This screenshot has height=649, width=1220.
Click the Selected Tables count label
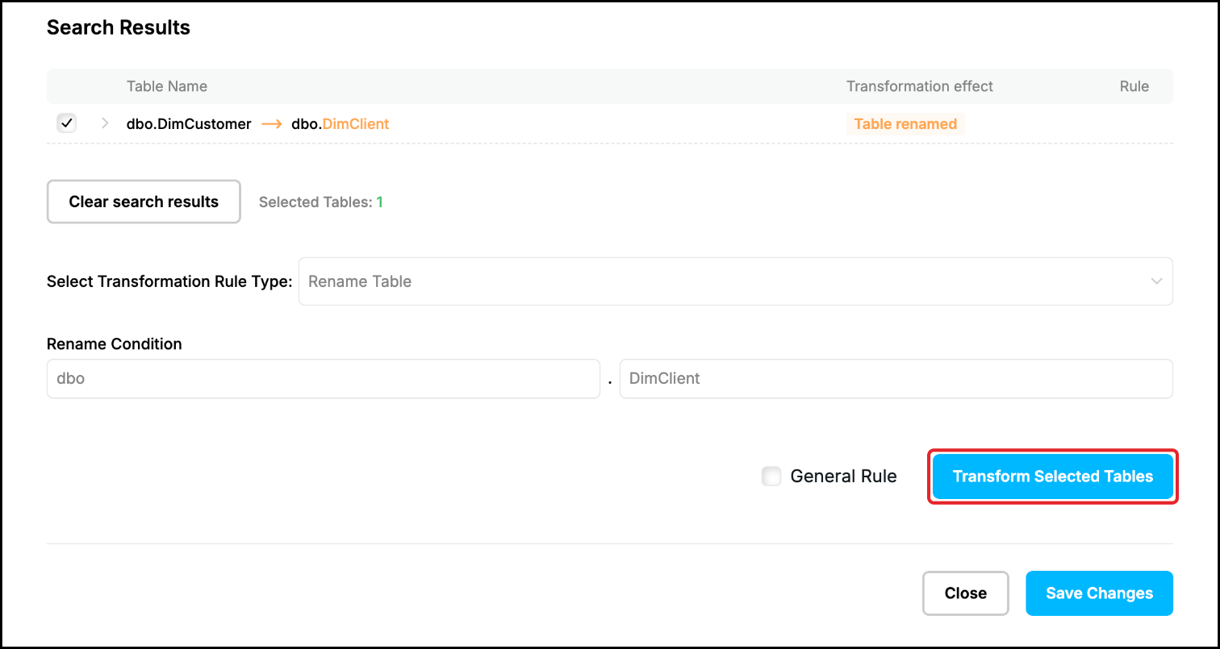click(x=321, y=202)
